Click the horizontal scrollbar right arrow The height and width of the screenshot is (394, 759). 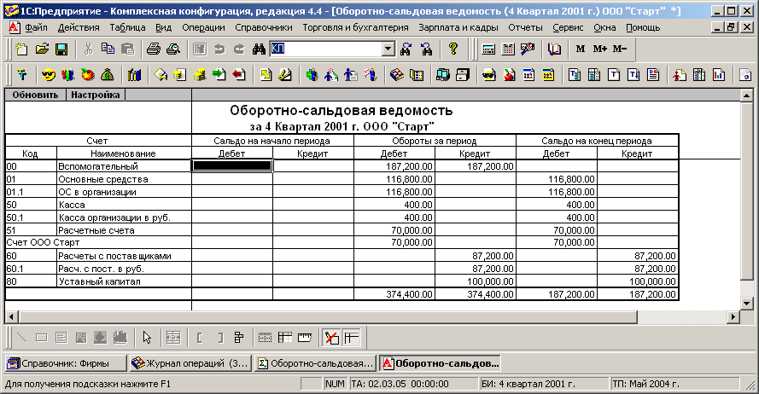[x=734, y=317]
